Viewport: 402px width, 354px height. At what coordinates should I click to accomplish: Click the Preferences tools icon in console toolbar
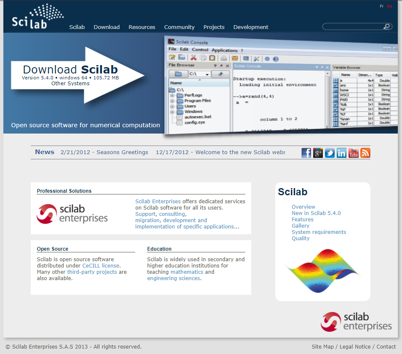tap(256, 59)
